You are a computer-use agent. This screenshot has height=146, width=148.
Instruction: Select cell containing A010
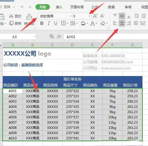pyautogui.click(x=13, y=138)
